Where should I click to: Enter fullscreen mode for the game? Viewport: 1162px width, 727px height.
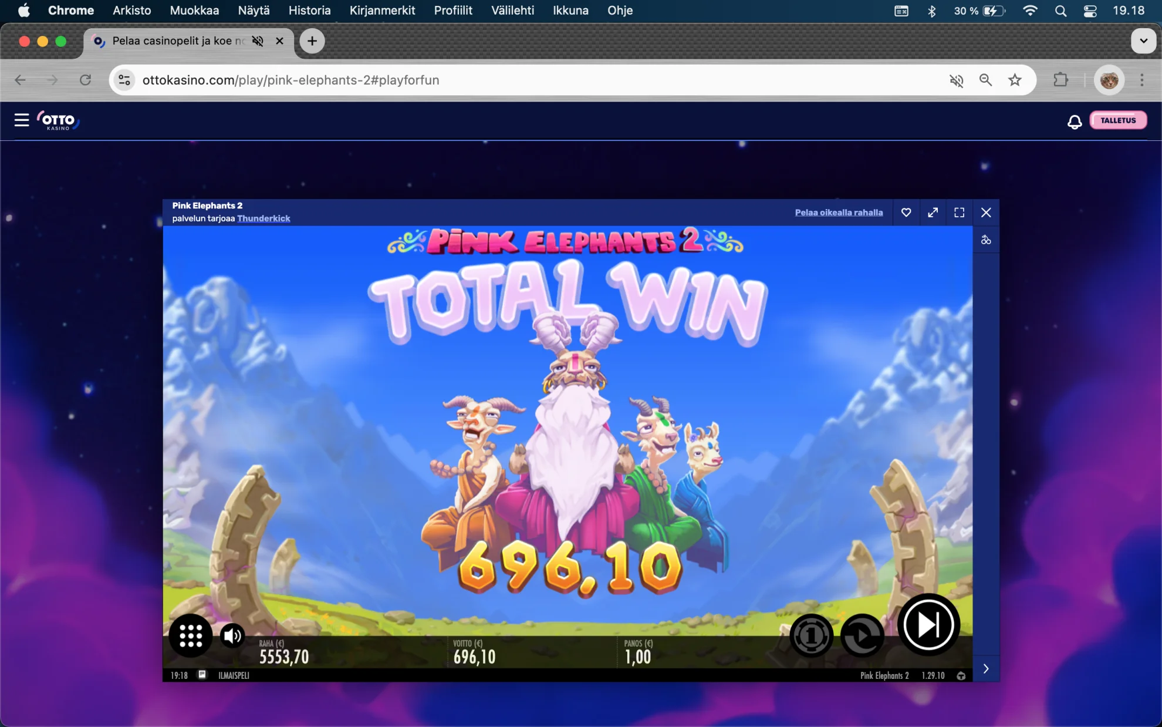pos(959,213)
